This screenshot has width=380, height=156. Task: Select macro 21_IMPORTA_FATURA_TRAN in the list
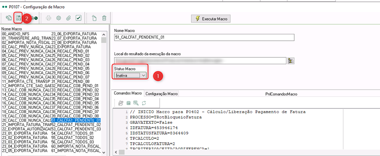click(x=27, y=124)
